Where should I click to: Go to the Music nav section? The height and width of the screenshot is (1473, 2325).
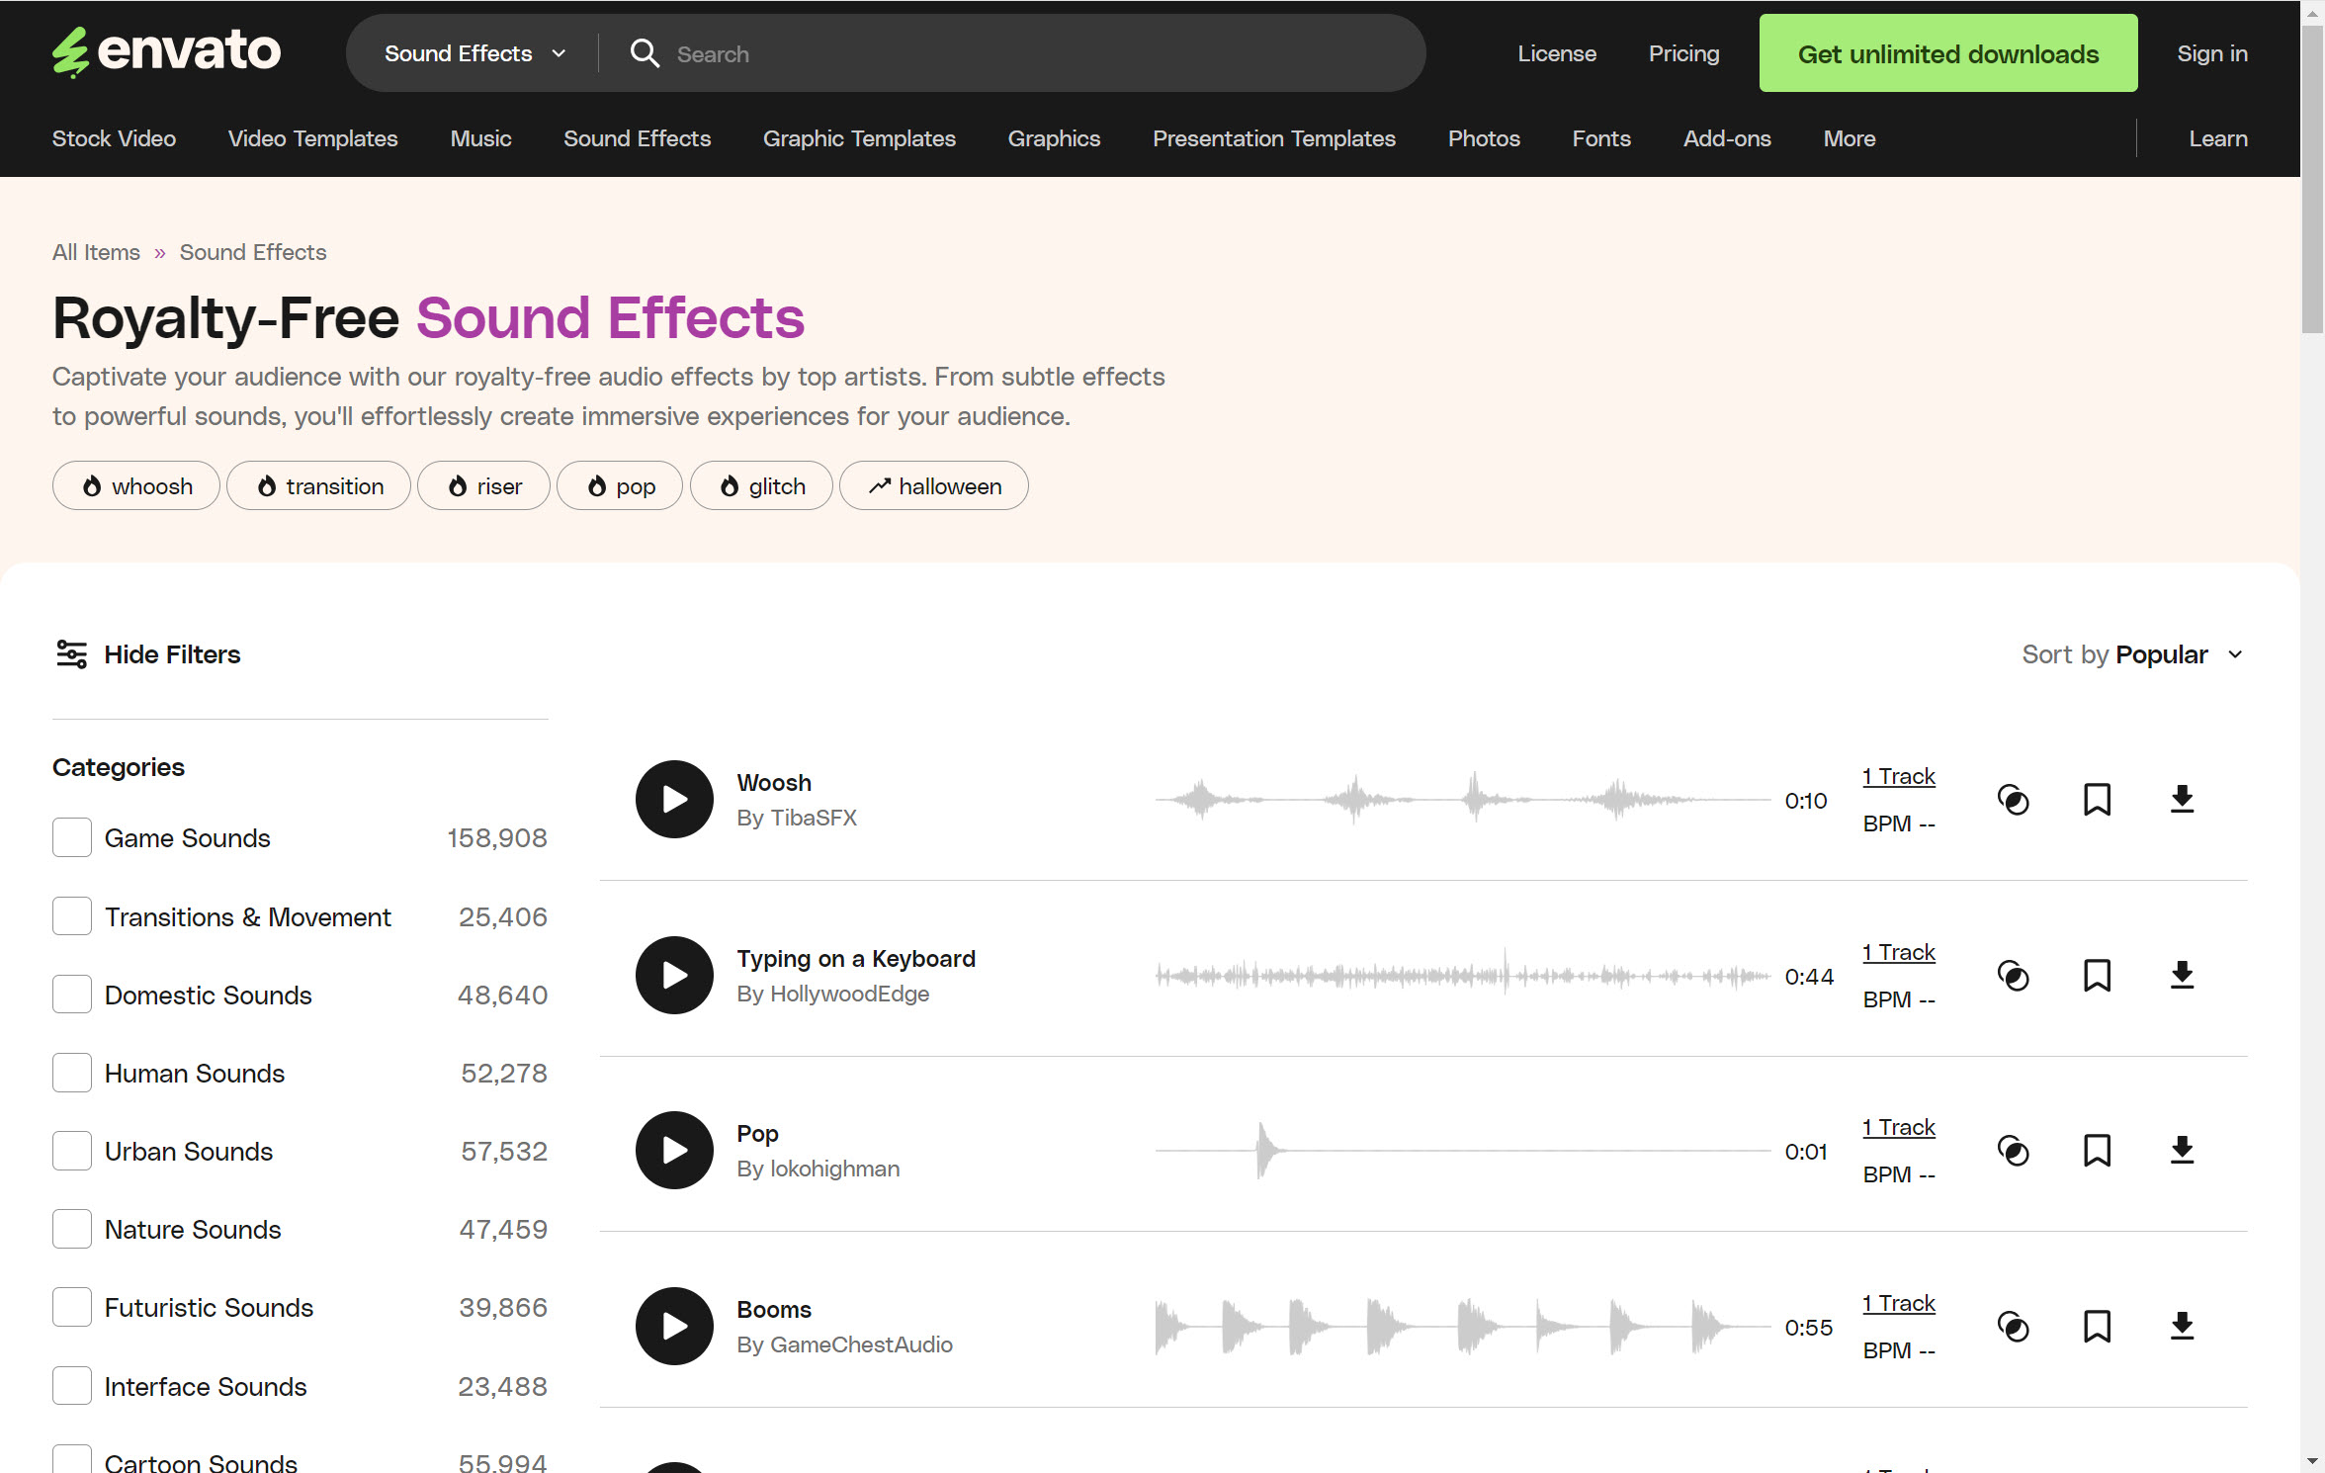(480, 138)
